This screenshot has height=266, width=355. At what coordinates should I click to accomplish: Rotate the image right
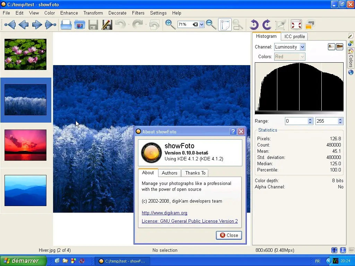point(266,25)
